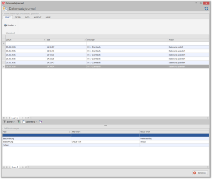Viewport: 212px width, 179px height.
Task: Switch to the FILTER ribbon tab
Action: 18,17
